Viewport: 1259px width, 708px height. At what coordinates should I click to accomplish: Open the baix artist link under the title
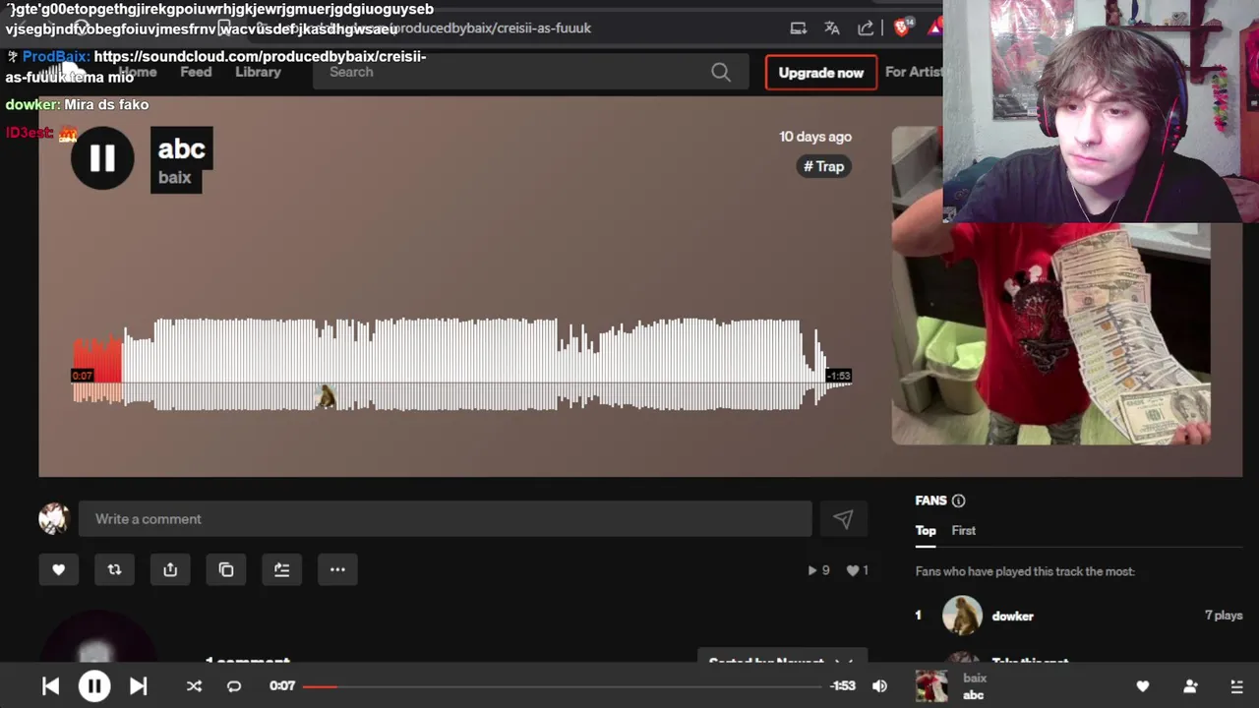tap(175, 178)
